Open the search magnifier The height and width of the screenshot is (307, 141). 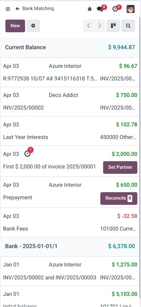pyautogui.click(x=128, y=26)
